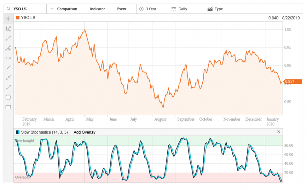Select the crosshair cursor tool
The width and height of the screenshot is (307, 190).
click(8, 19)
